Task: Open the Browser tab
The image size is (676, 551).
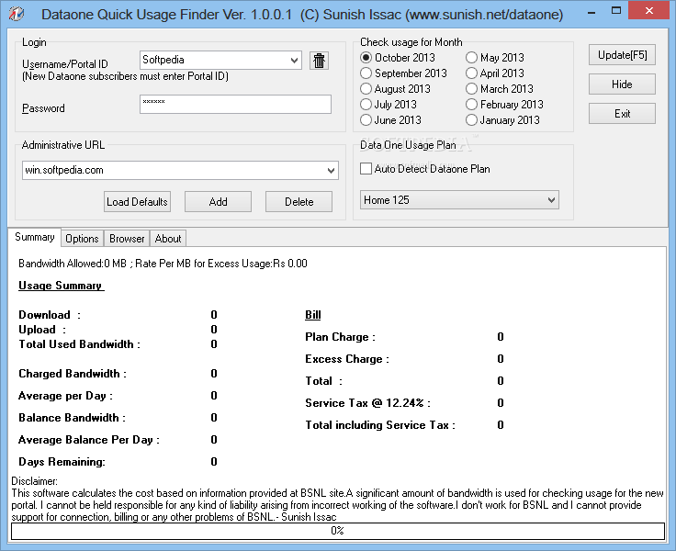Action: point(127,239)
